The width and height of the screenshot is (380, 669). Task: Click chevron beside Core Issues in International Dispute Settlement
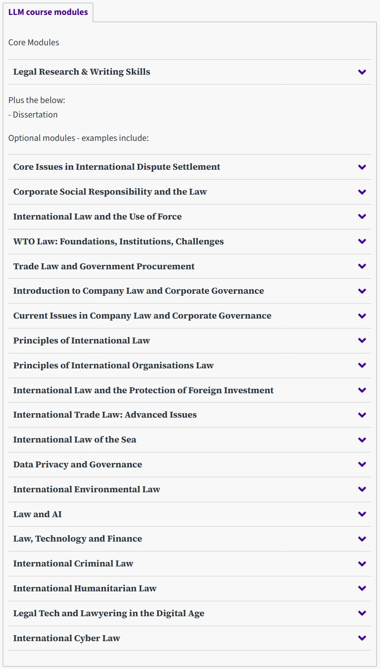point(362,167)
